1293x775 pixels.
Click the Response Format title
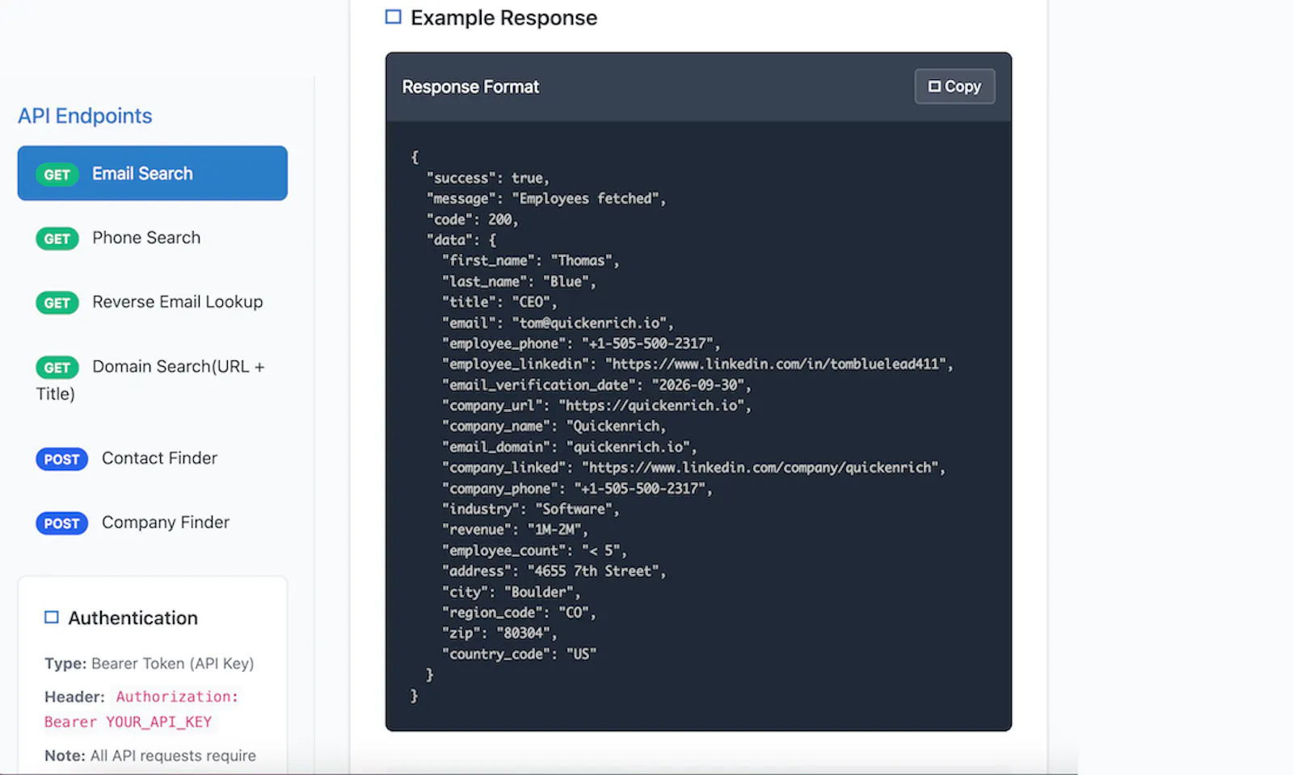click(x=470, y=86)
